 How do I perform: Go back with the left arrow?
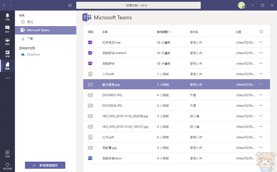pos(4,5)
